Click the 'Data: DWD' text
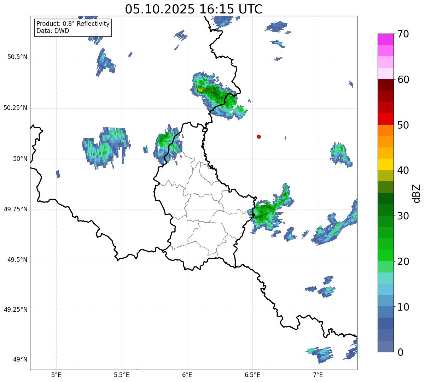This screenshot has height=382, width=425. [x=53, y=31]
